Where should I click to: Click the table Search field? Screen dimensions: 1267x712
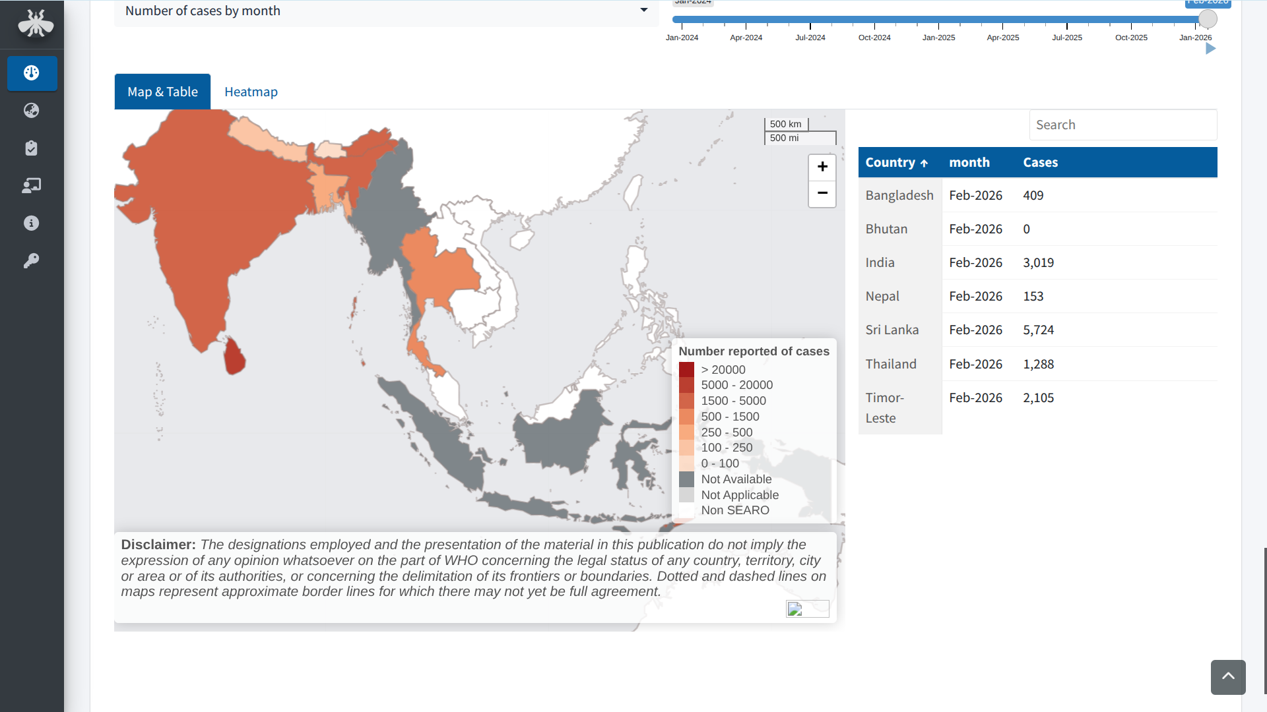point(1122,125)
